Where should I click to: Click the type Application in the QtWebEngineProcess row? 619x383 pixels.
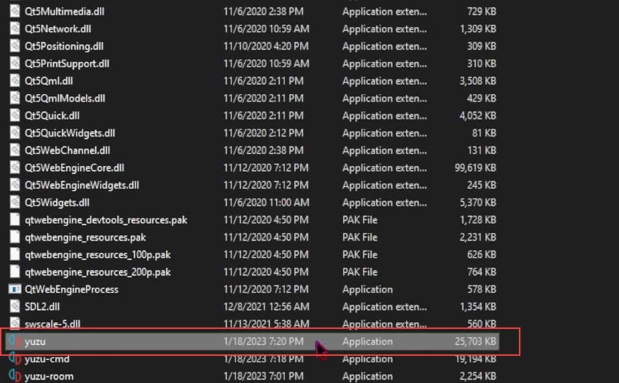click(x=368, y=289)
